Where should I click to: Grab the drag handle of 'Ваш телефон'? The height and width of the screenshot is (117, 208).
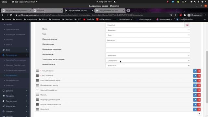coord(37,75)
